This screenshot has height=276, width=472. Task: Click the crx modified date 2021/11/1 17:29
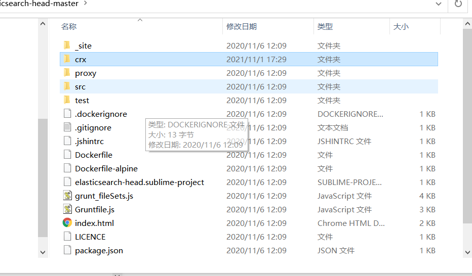(256, 60)
